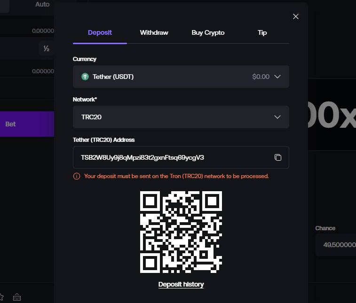The width and height of the screenshot is (356, 303).
Task: Open keyboard hotkeys icon in background
Action: 17,297
